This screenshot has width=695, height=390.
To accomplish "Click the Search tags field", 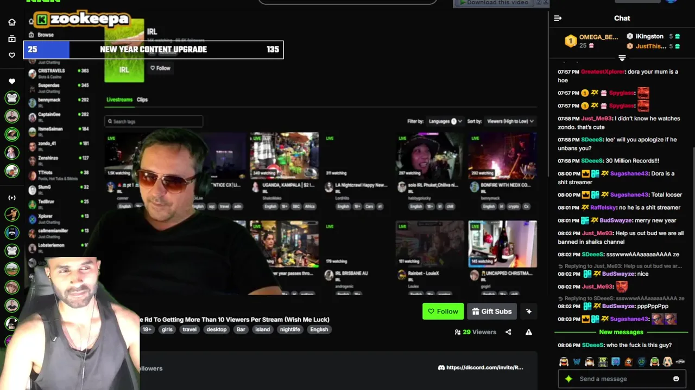I will pos(154,121).
